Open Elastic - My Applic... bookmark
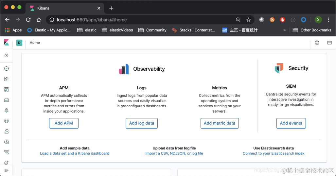 pyautogui.click(x=49, y=30)
